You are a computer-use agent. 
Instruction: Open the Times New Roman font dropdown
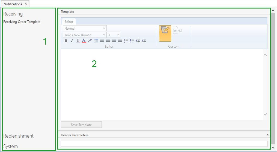85,35
